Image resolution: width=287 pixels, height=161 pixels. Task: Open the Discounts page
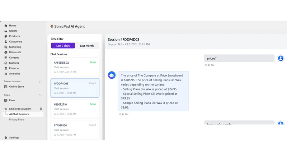[x=15, y=52]
